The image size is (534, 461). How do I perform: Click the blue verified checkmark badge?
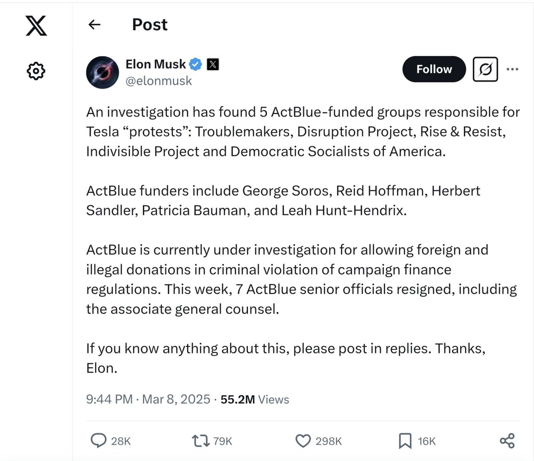point(196,64)
